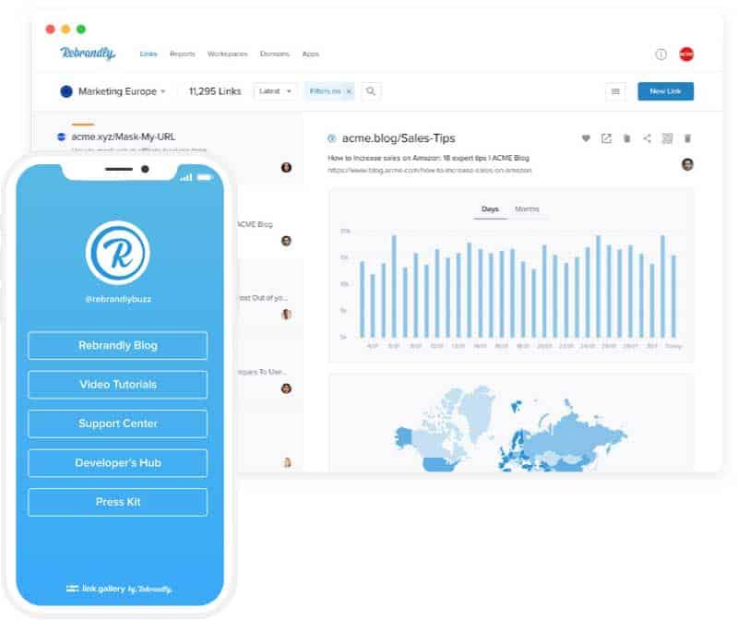Click the 11,295 Links count text

(x=215, y=91)
